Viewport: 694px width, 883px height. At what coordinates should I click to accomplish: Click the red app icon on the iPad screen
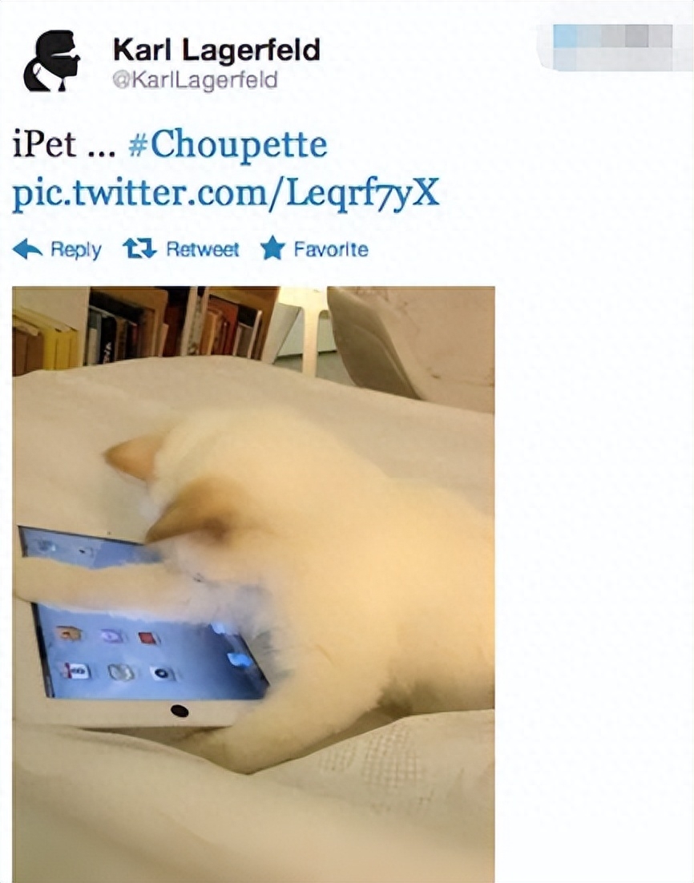[149, 638]
